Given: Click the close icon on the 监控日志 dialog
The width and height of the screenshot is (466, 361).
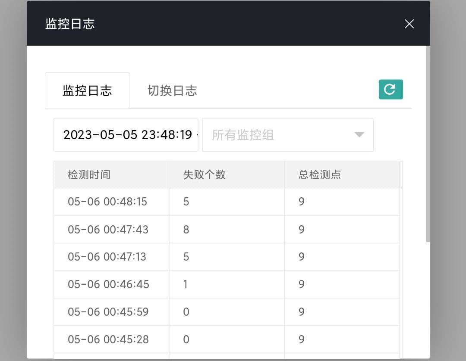Looking at the screenshot, I should (x=409, y=24).
